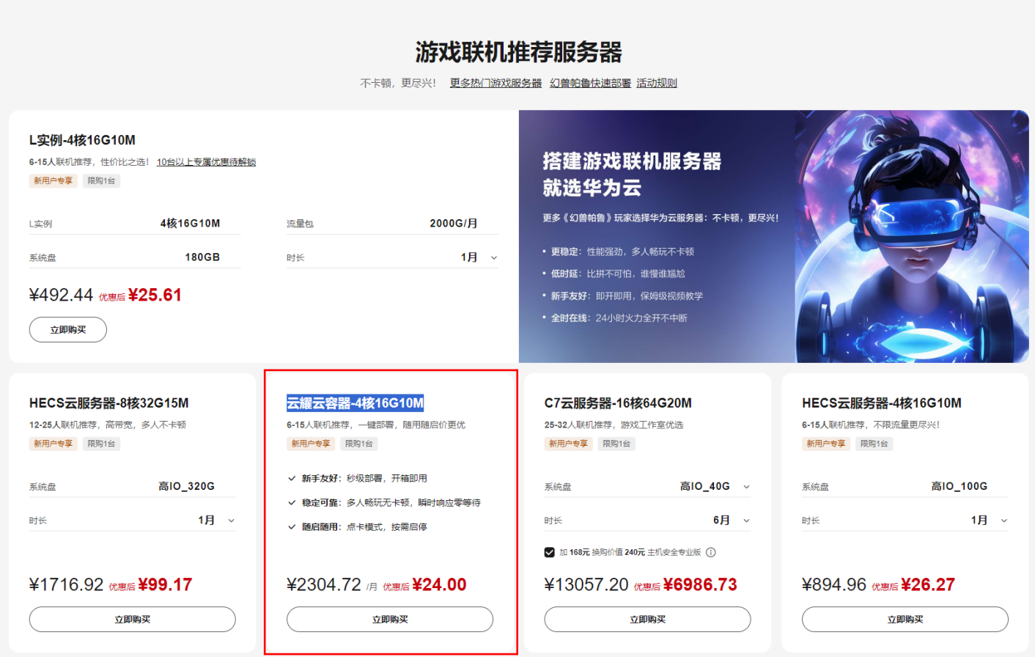
Task: Open the 更多热门游戏服务器 link
Action: 496,83
